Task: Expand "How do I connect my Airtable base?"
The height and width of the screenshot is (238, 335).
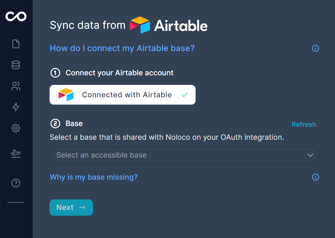Action: [122, 48]
